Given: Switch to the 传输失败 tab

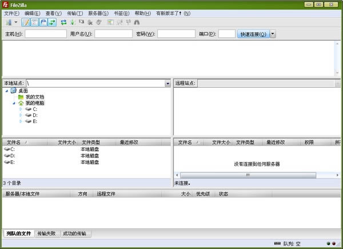Looking at the screenshot, I should [46, 234].
